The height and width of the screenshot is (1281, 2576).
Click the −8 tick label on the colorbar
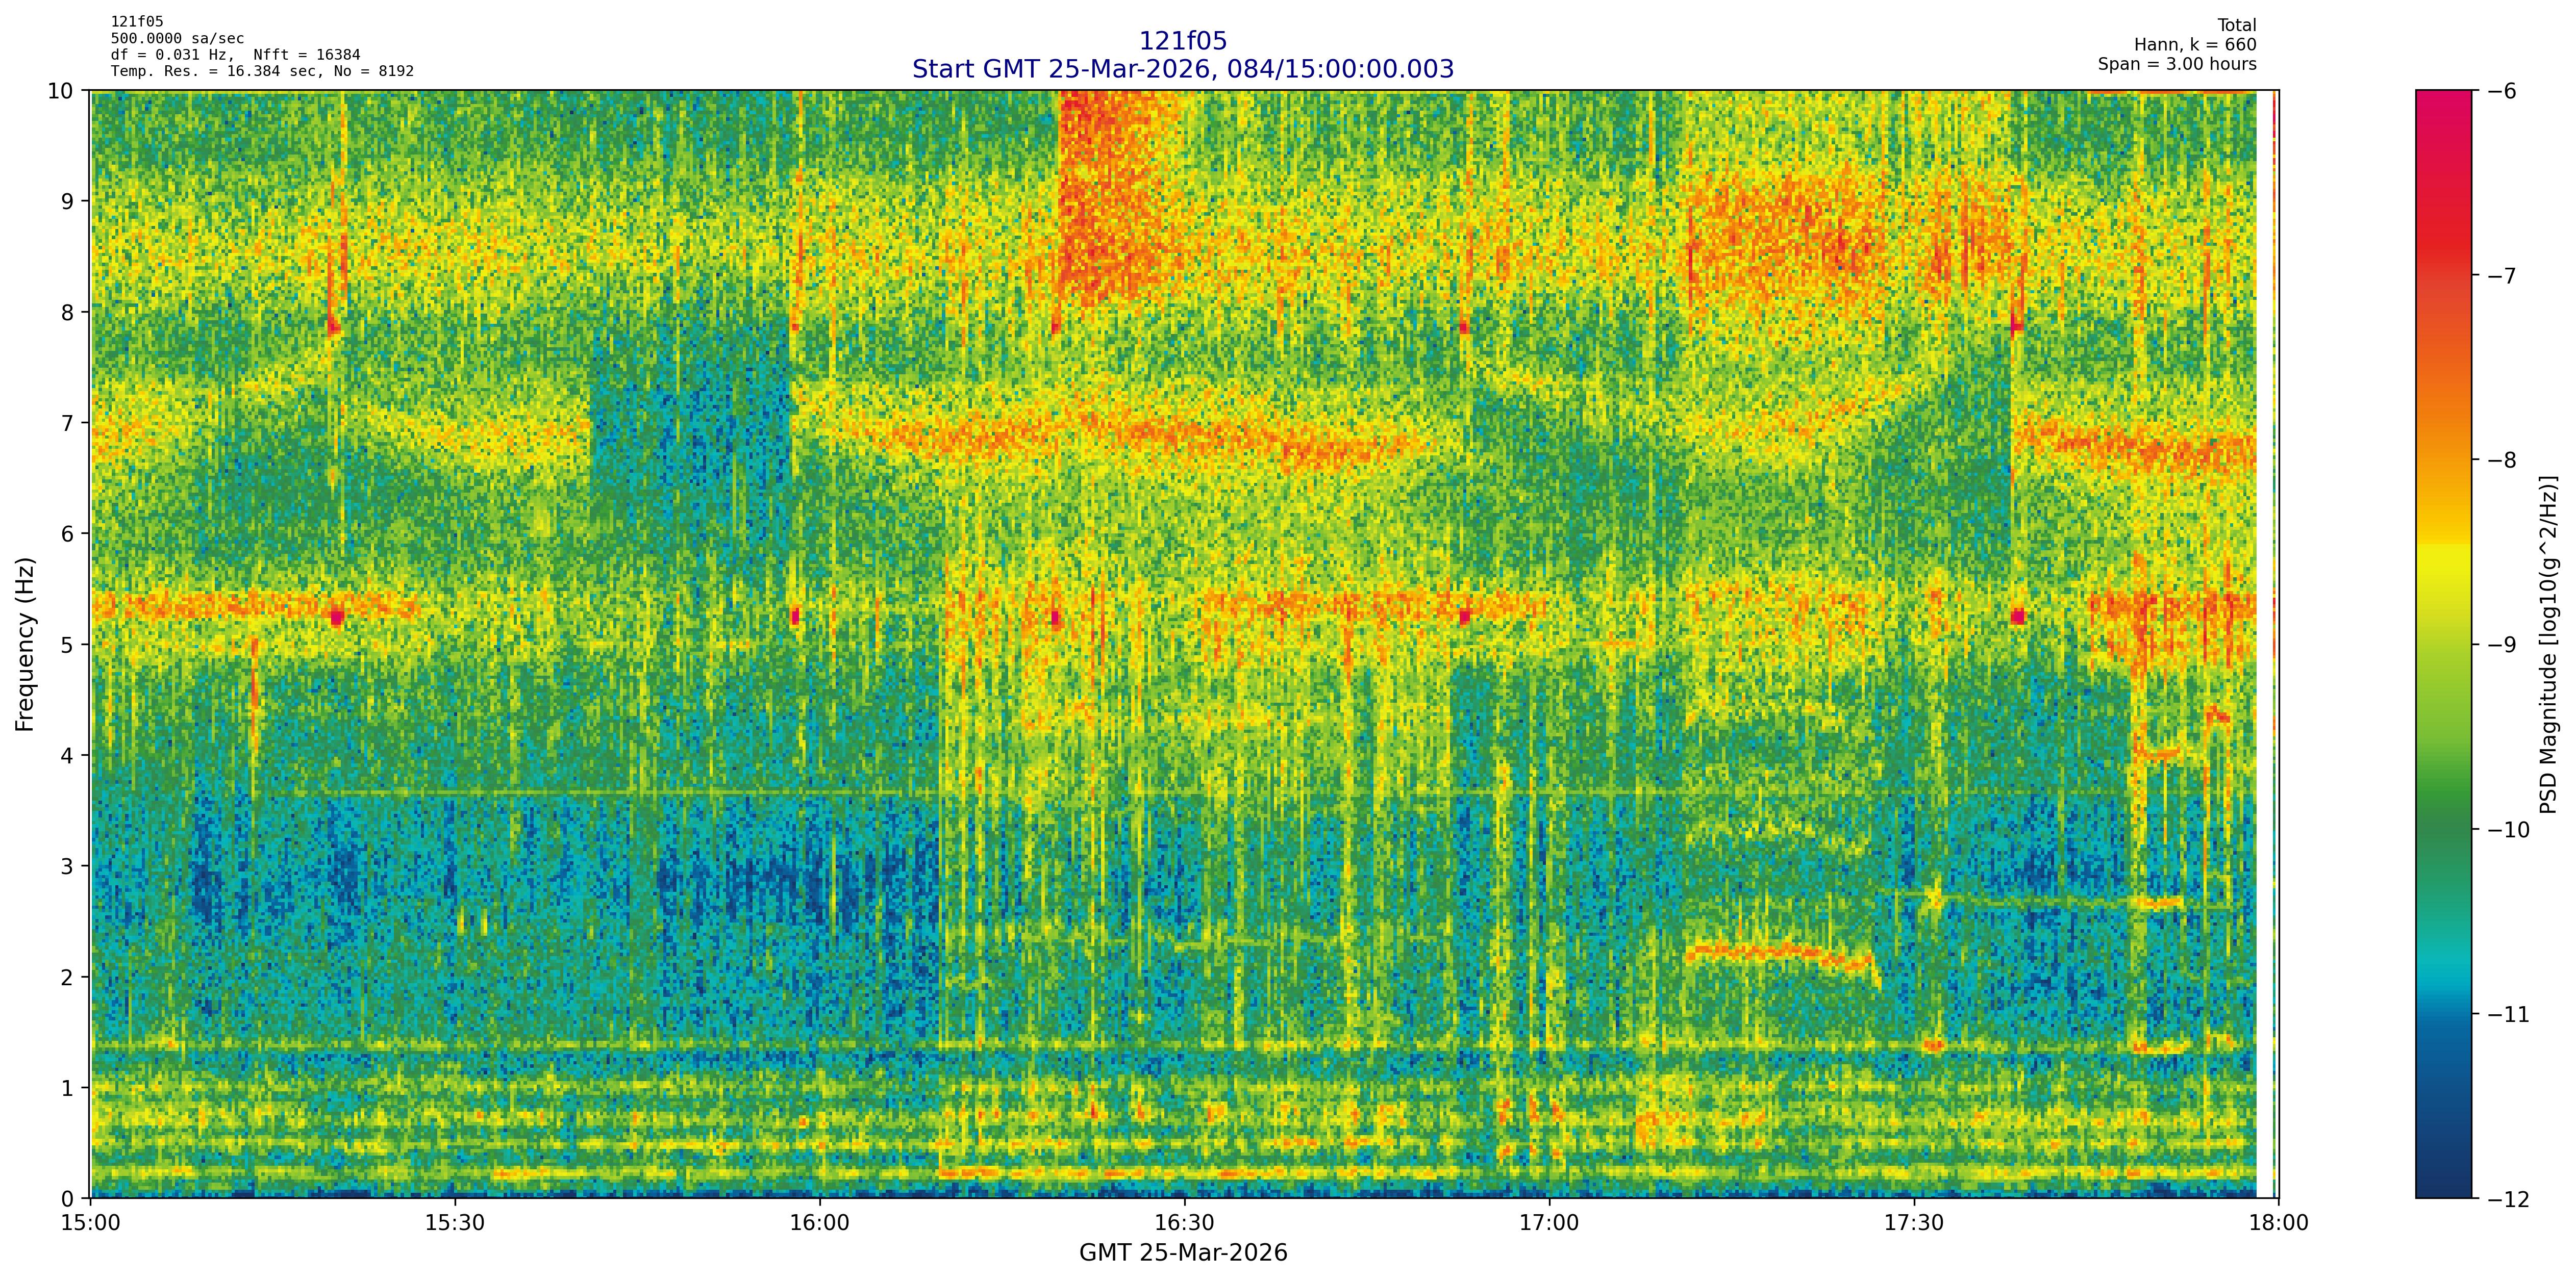(2501, 459)
